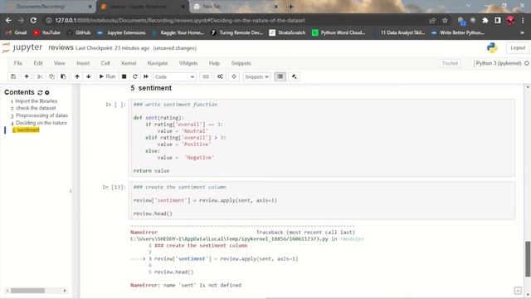Click the hammer toolbar icon
The width and height of the screenshot is (531, 299).
295,76
